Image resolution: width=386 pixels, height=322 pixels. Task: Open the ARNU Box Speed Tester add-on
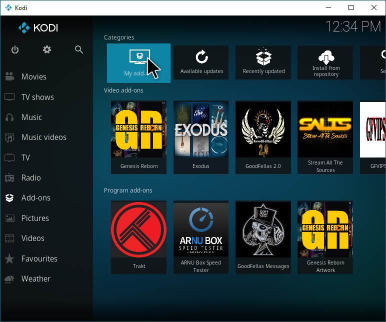pyautogui.click(x=201, y=237)
